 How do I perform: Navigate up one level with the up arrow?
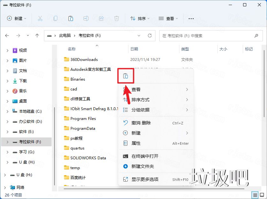37,36
